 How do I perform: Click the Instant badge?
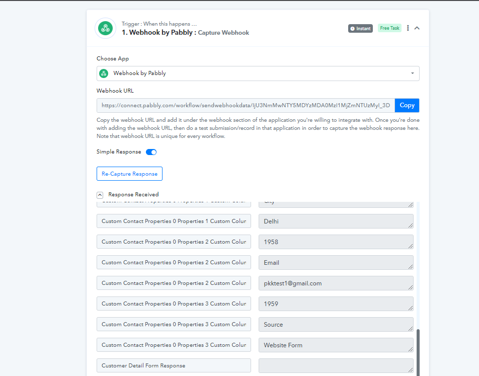tap(360, 28)
